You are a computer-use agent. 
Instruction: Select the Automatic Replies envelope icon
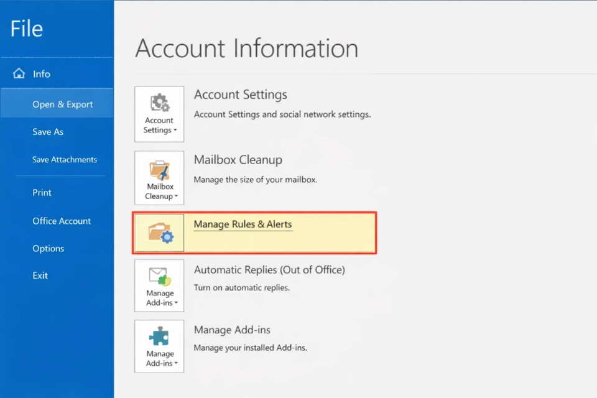coord(159,277)
